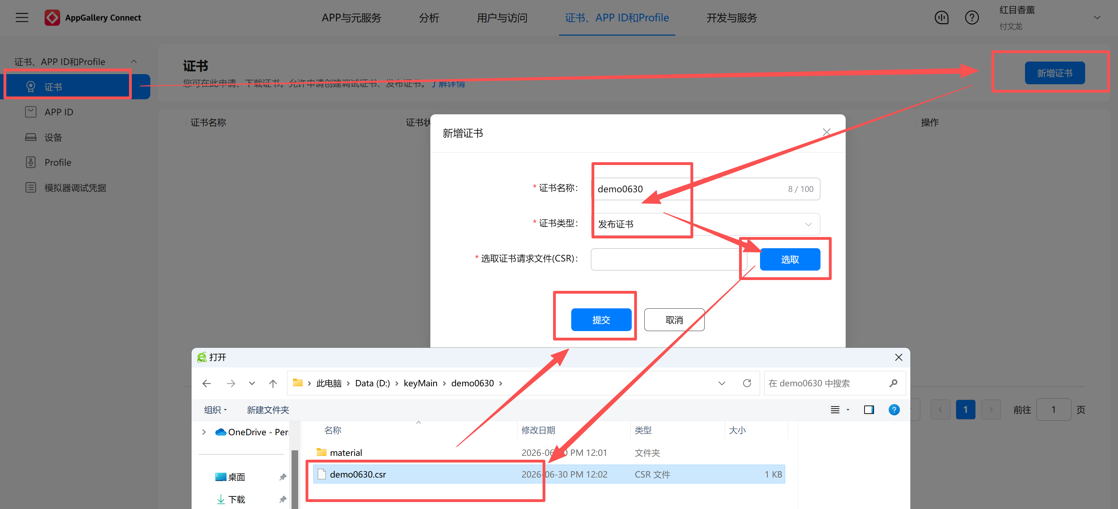Expand the account dropdown next to 红目香薰
The height and width of the screenshot is (509, 1118).
[1097, 17]
